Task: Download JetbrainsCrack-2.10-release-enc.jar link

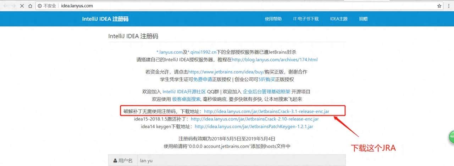Action: (x=255, y=119)
